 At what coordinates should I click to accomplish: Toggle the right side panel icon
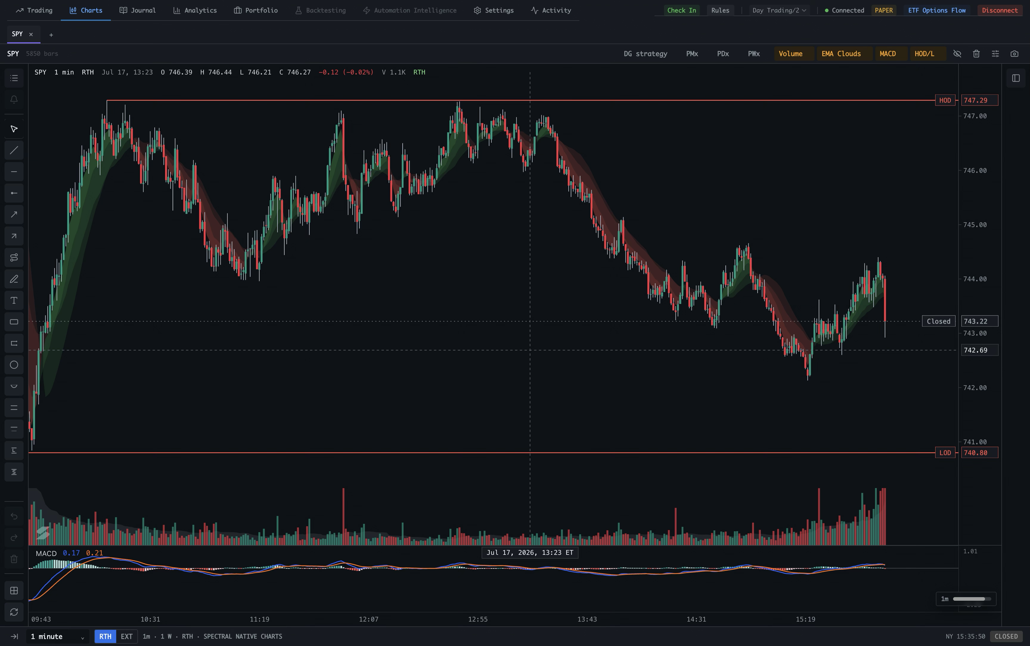(x=1016, y=78)
